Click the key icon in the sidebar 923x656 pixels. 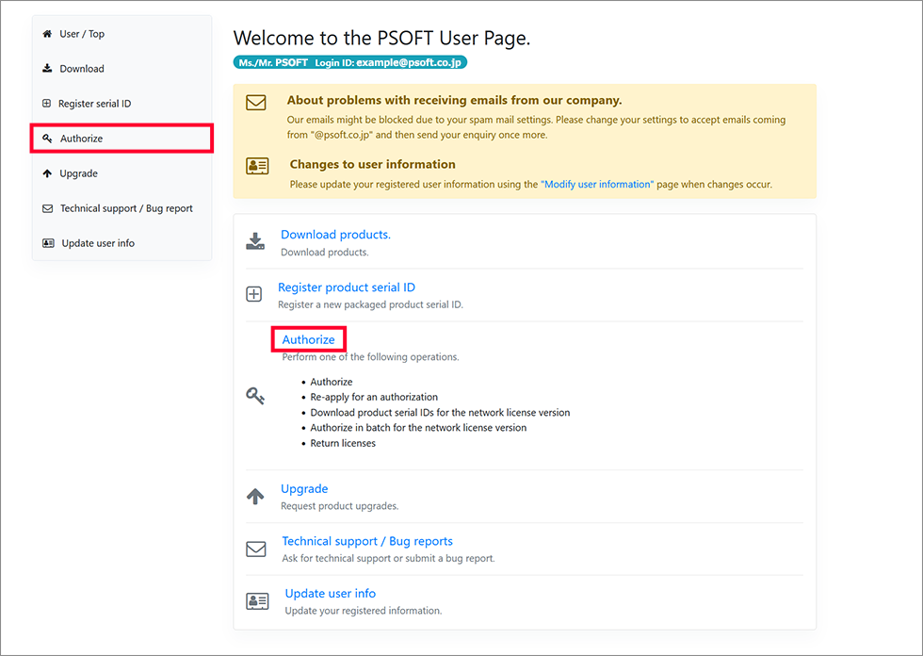pos(47,139)
